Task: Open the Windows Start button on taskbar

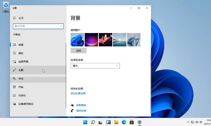Action: click(85, 122)
